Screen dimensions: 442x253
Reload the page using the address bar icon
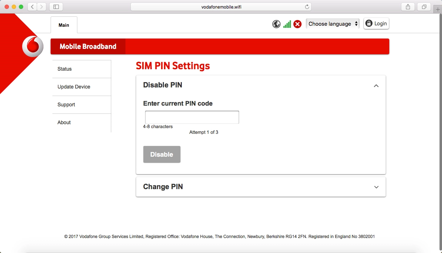pyautogui.click(x=307, y=6)
